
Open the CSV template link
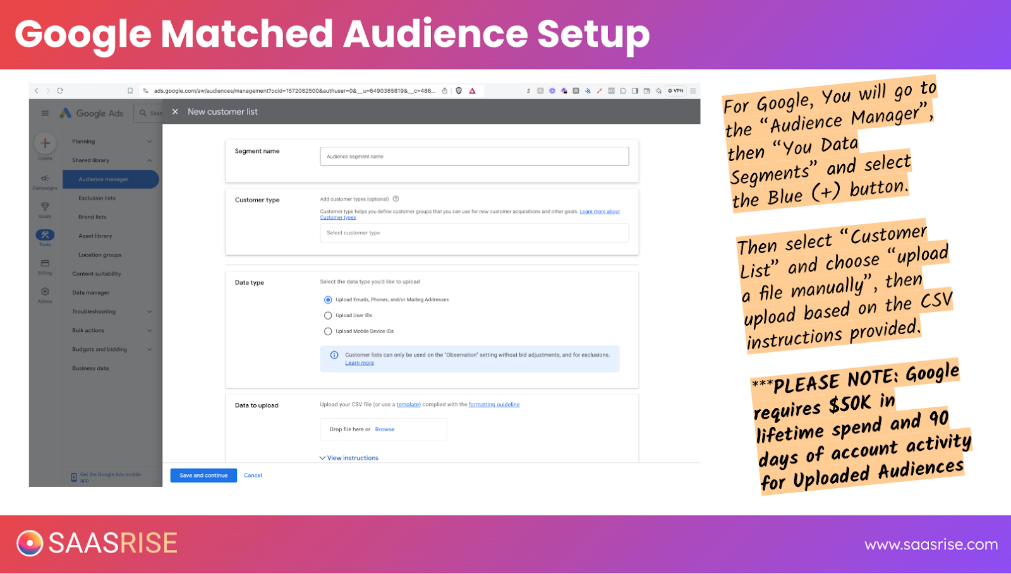408,405
